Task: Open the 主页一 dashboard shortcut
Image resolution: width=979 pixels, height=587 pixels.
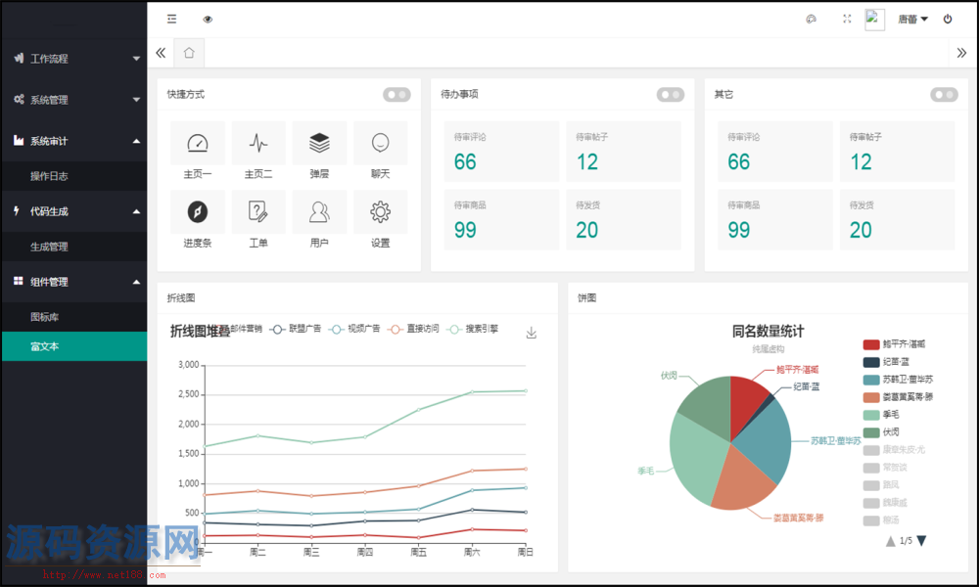Action: 198,151
